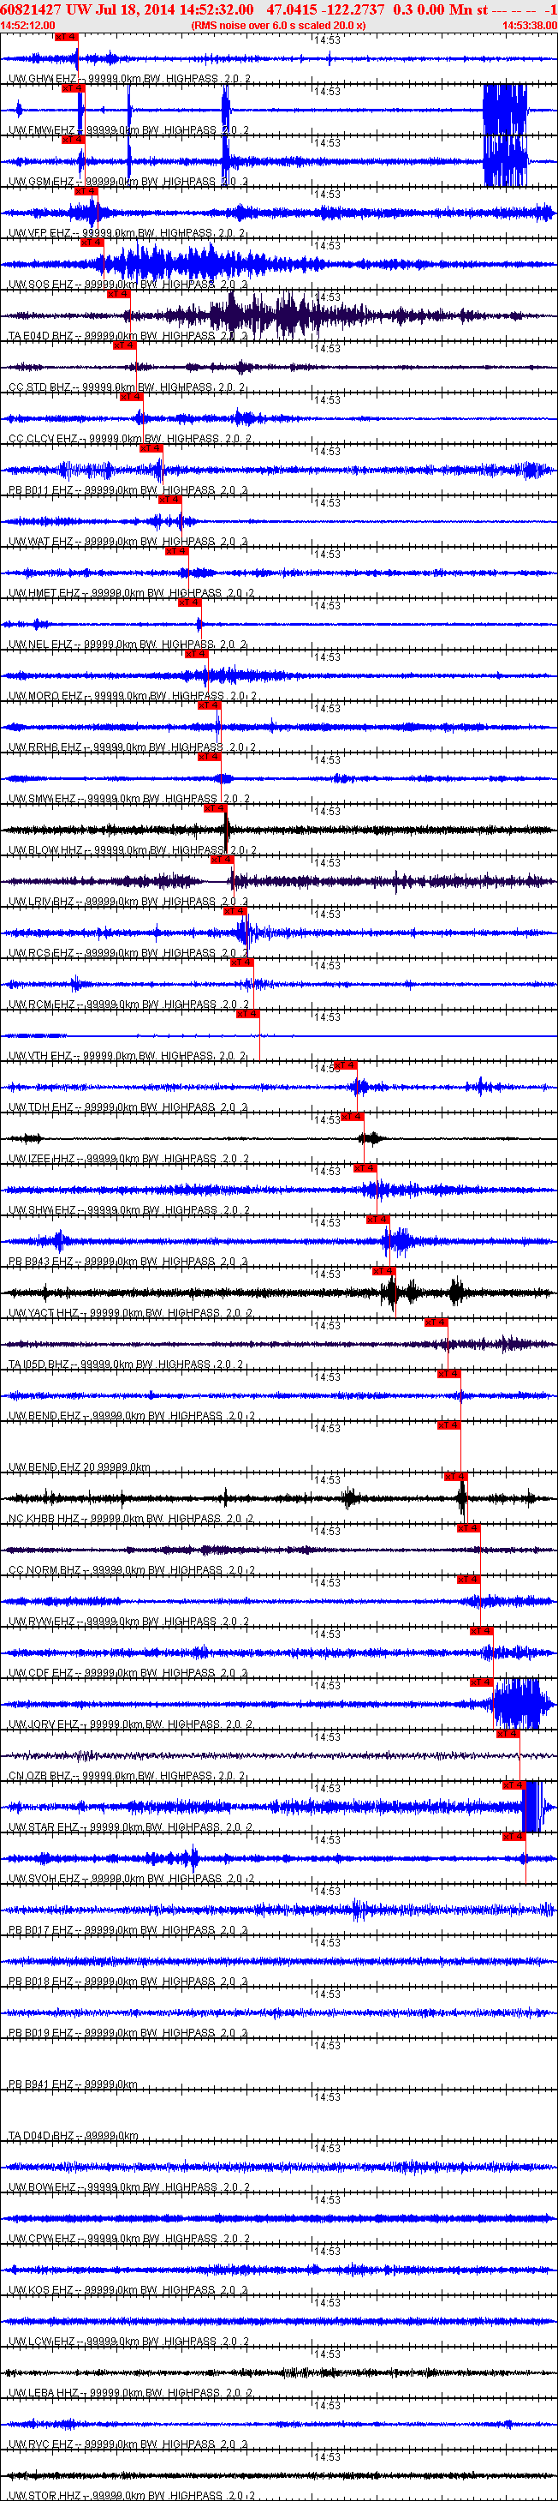Click the red pick marker above the UW BLOW HHZ label
This screenshot has width=558, height=2501.
tap(215, 809)
